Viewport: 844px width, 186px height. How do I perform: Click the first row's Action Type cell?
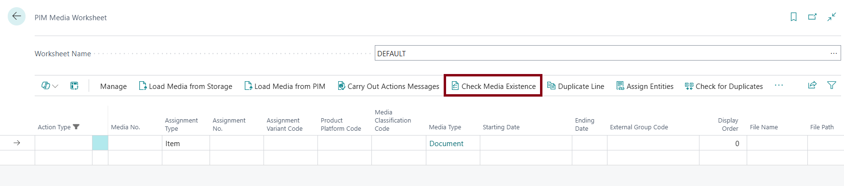64,143
